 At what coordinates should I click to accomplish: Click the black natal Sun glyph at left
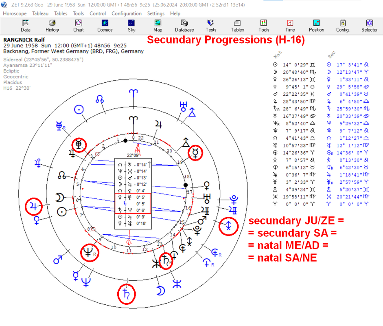61,211
